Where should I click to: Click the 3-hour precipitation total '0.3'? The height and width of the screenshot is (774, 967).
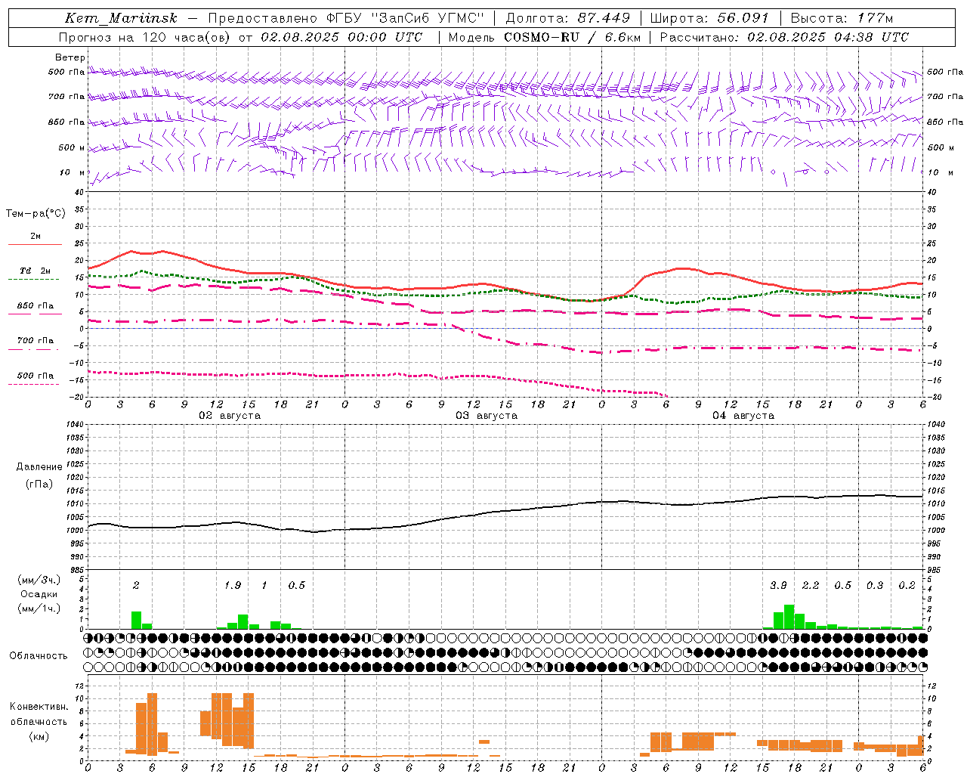pyautogui.click(x=875, y=585)
